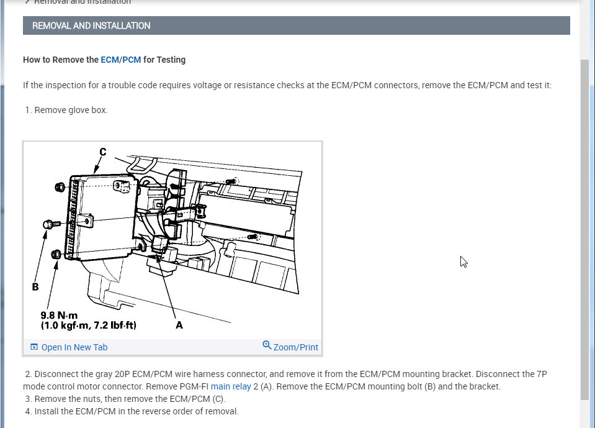The width and height of the screenshot is (595, 428).
Task: Click the REMOVAL AND INSTALLATION section header
Action: coord(297,25)
